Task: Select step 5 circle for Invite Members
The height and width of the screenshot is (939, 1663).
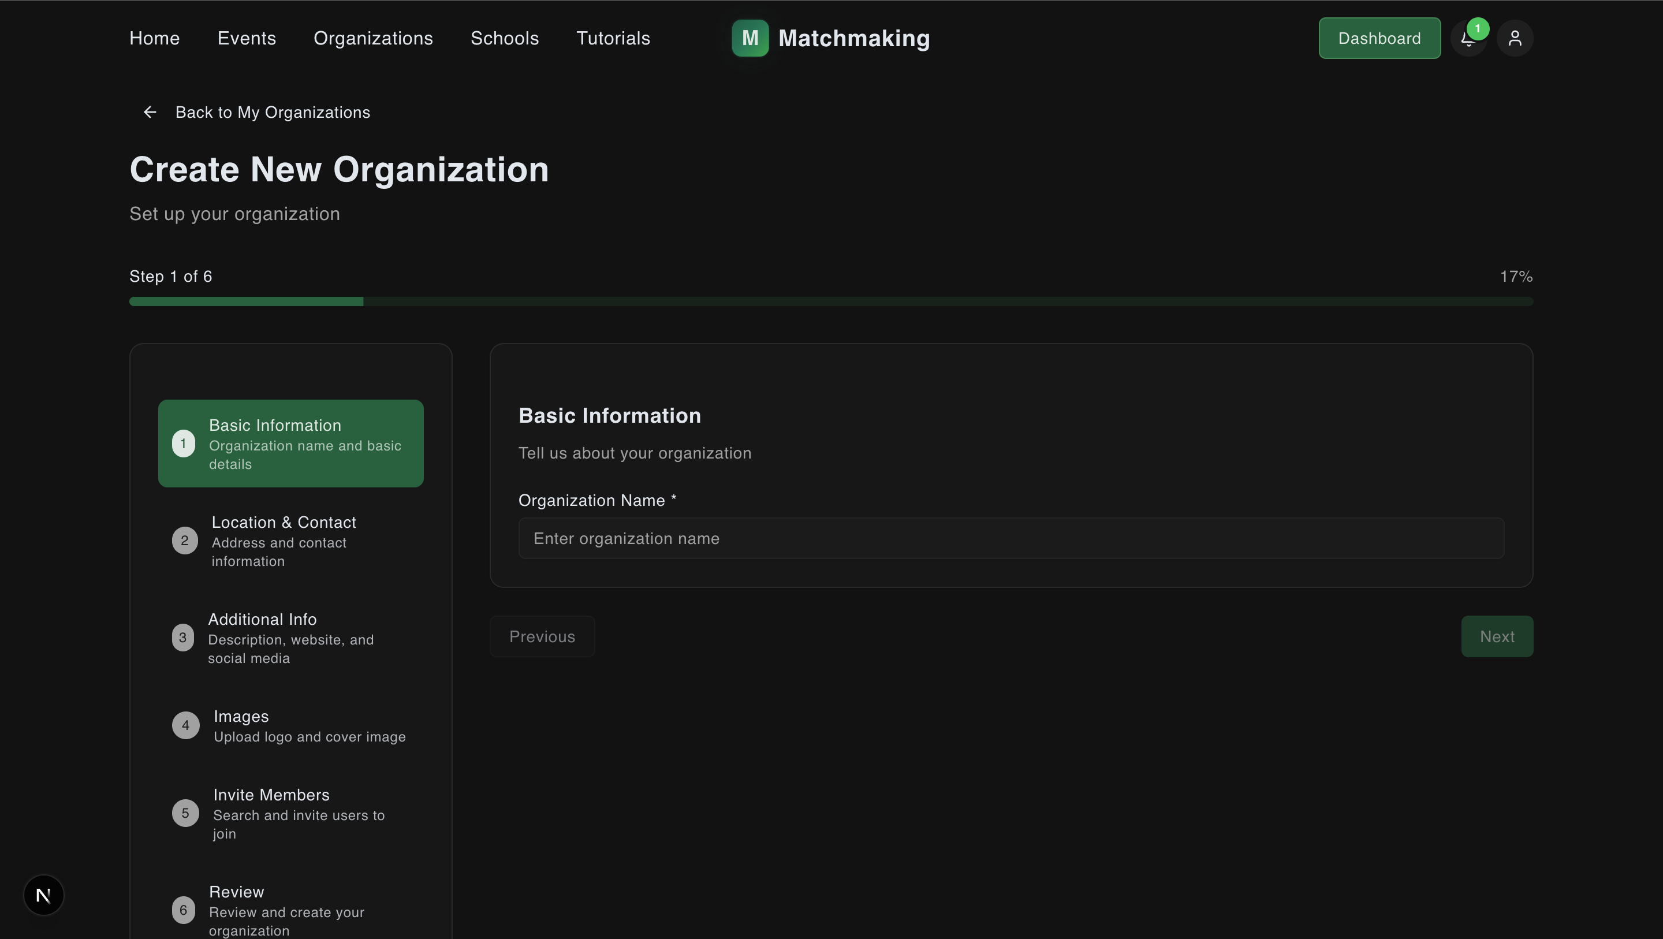Action: [x=185, y=813]
